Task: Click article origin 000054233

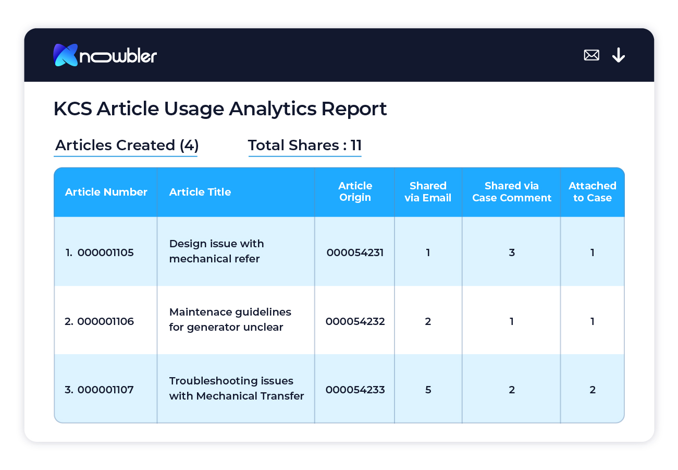Action: [355, 390]
